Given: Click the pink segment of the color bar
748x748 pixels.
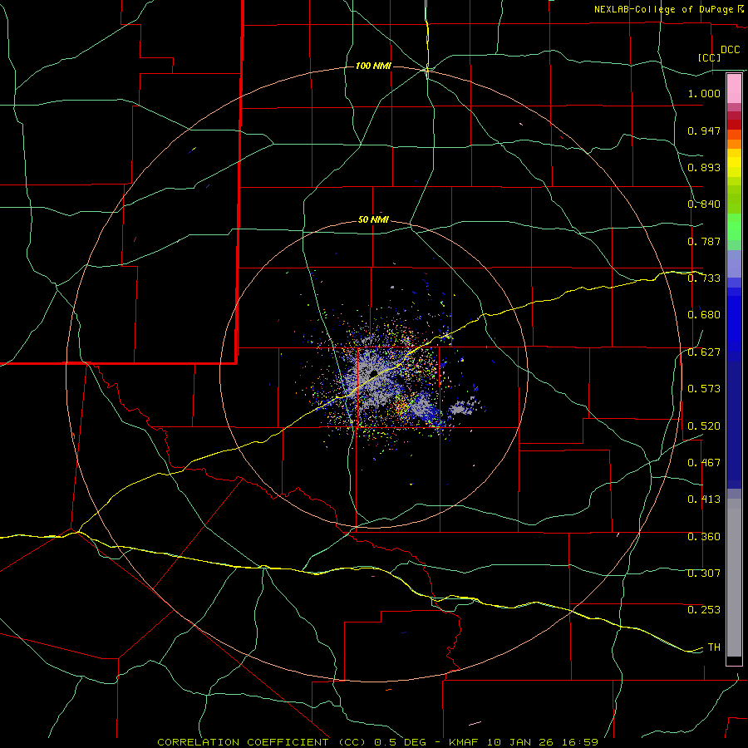Looking at the screenshot, I should (734, 88).
